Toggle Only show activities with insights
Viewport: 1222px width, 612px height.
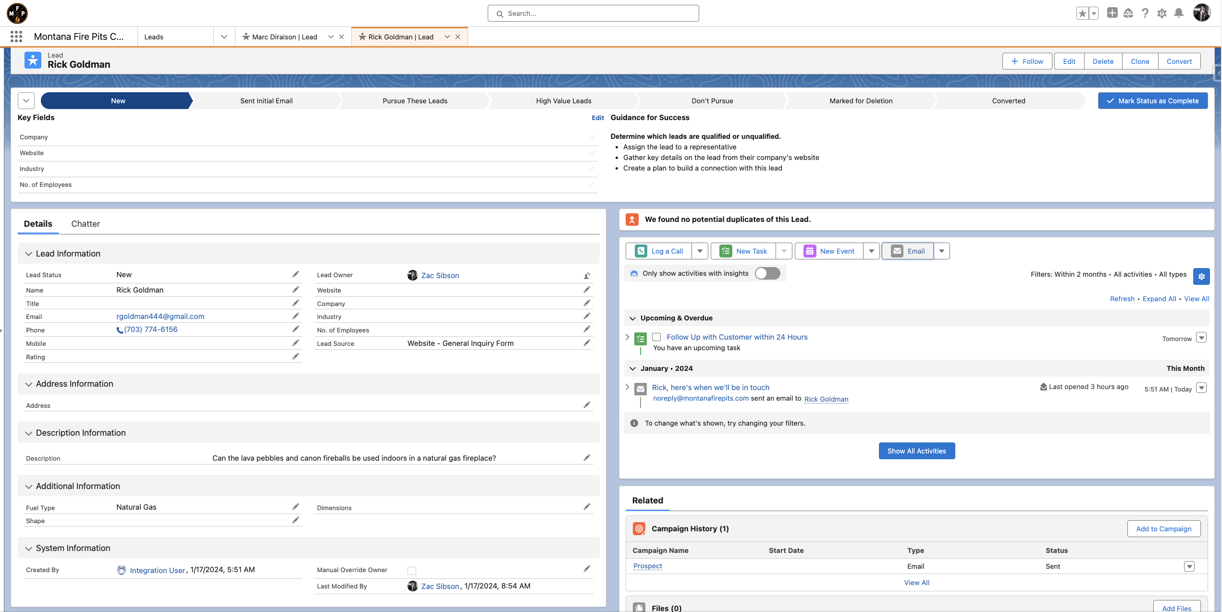click(767, 273)
